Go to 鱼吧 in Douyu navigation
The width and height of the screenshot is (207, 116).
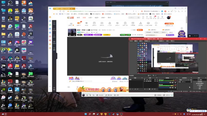tap(109, 18)
